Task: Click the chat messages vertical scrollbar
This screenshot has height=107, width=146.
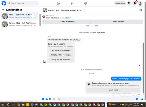Action: click(x=143, y=68)
